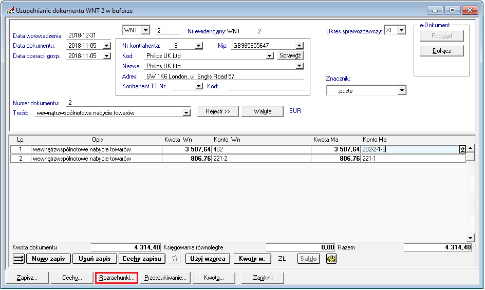Open the Data dokumentu date dropdown
Screen dimensions: 485x290
(x=107, y=46)
